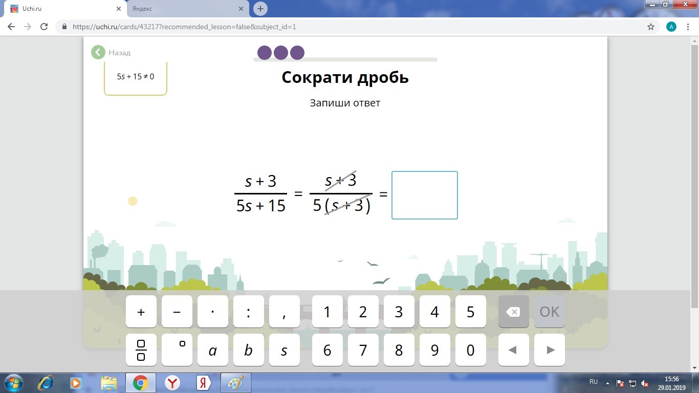Click the empty answer input box
Image resolution: width=699 pixels, height=393 pixels.
point(425,195)
